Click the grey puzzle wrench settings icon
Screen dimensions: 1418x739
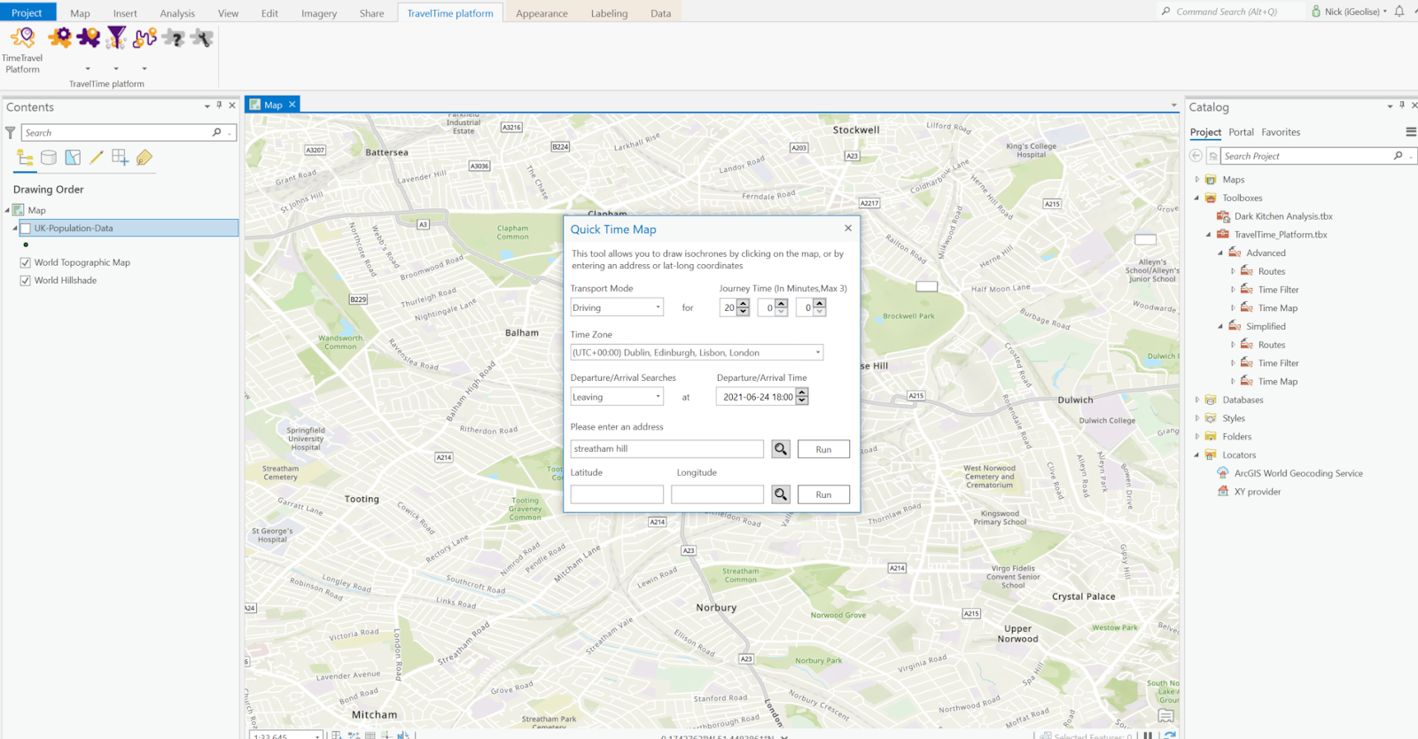tap(202, 37)
